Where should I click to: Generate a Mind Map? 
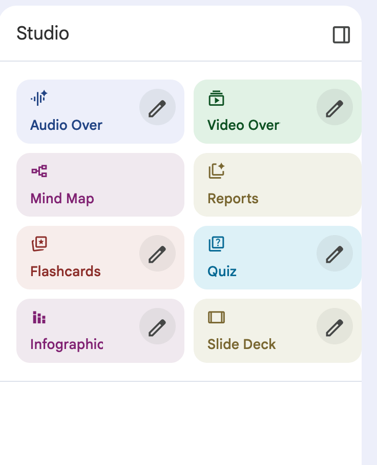point(100,185)
